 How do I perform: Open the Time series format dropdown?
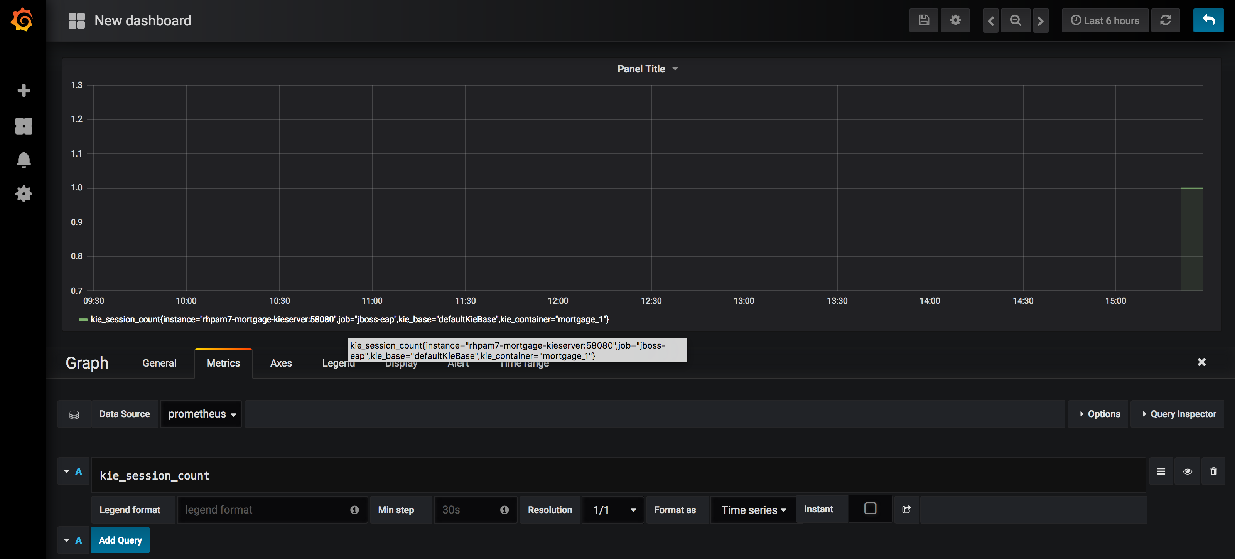pos(753,510)
